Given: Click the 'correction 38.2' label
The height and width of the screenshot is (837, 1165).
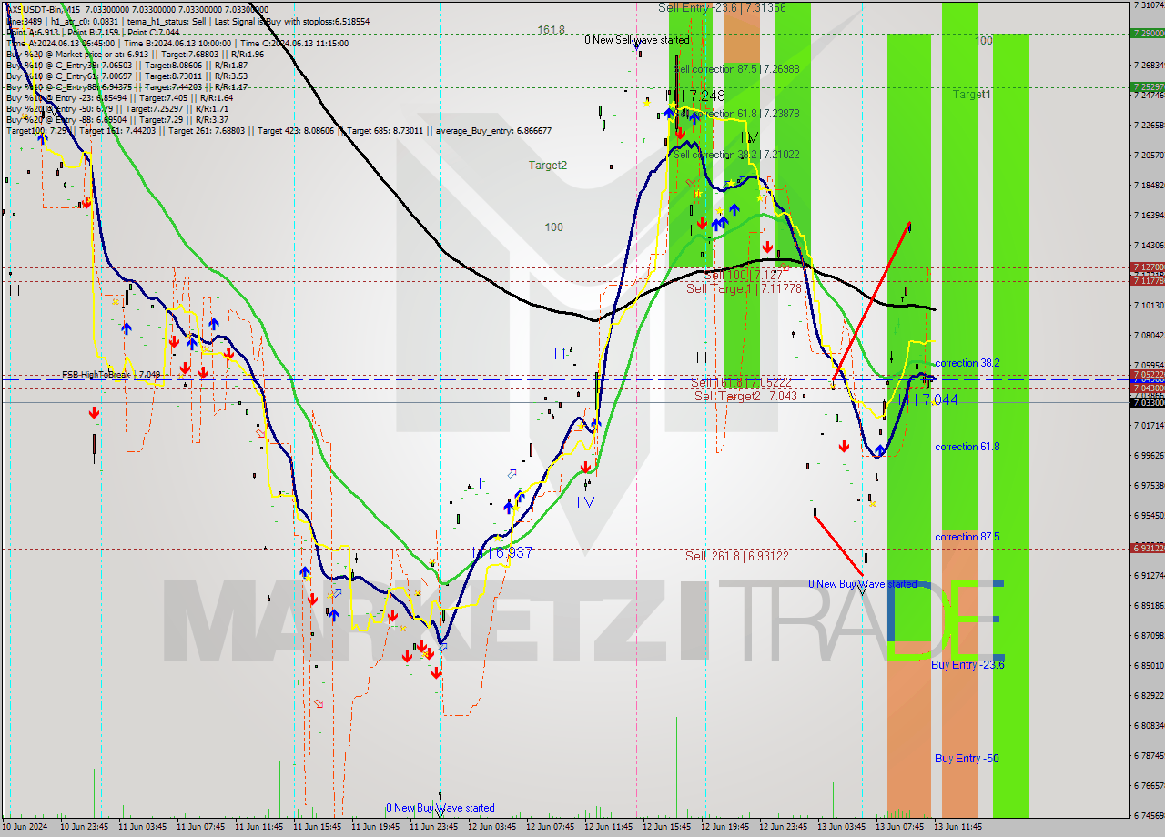Looking at the screenshot, I should point(967,362).
